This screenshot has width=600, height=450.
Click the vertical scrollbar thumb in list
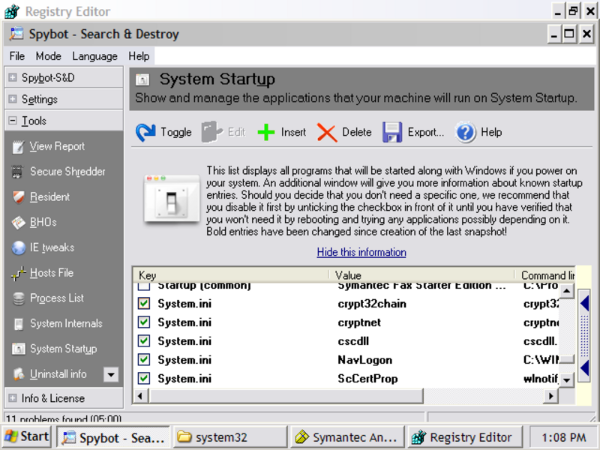pos(567,359)
